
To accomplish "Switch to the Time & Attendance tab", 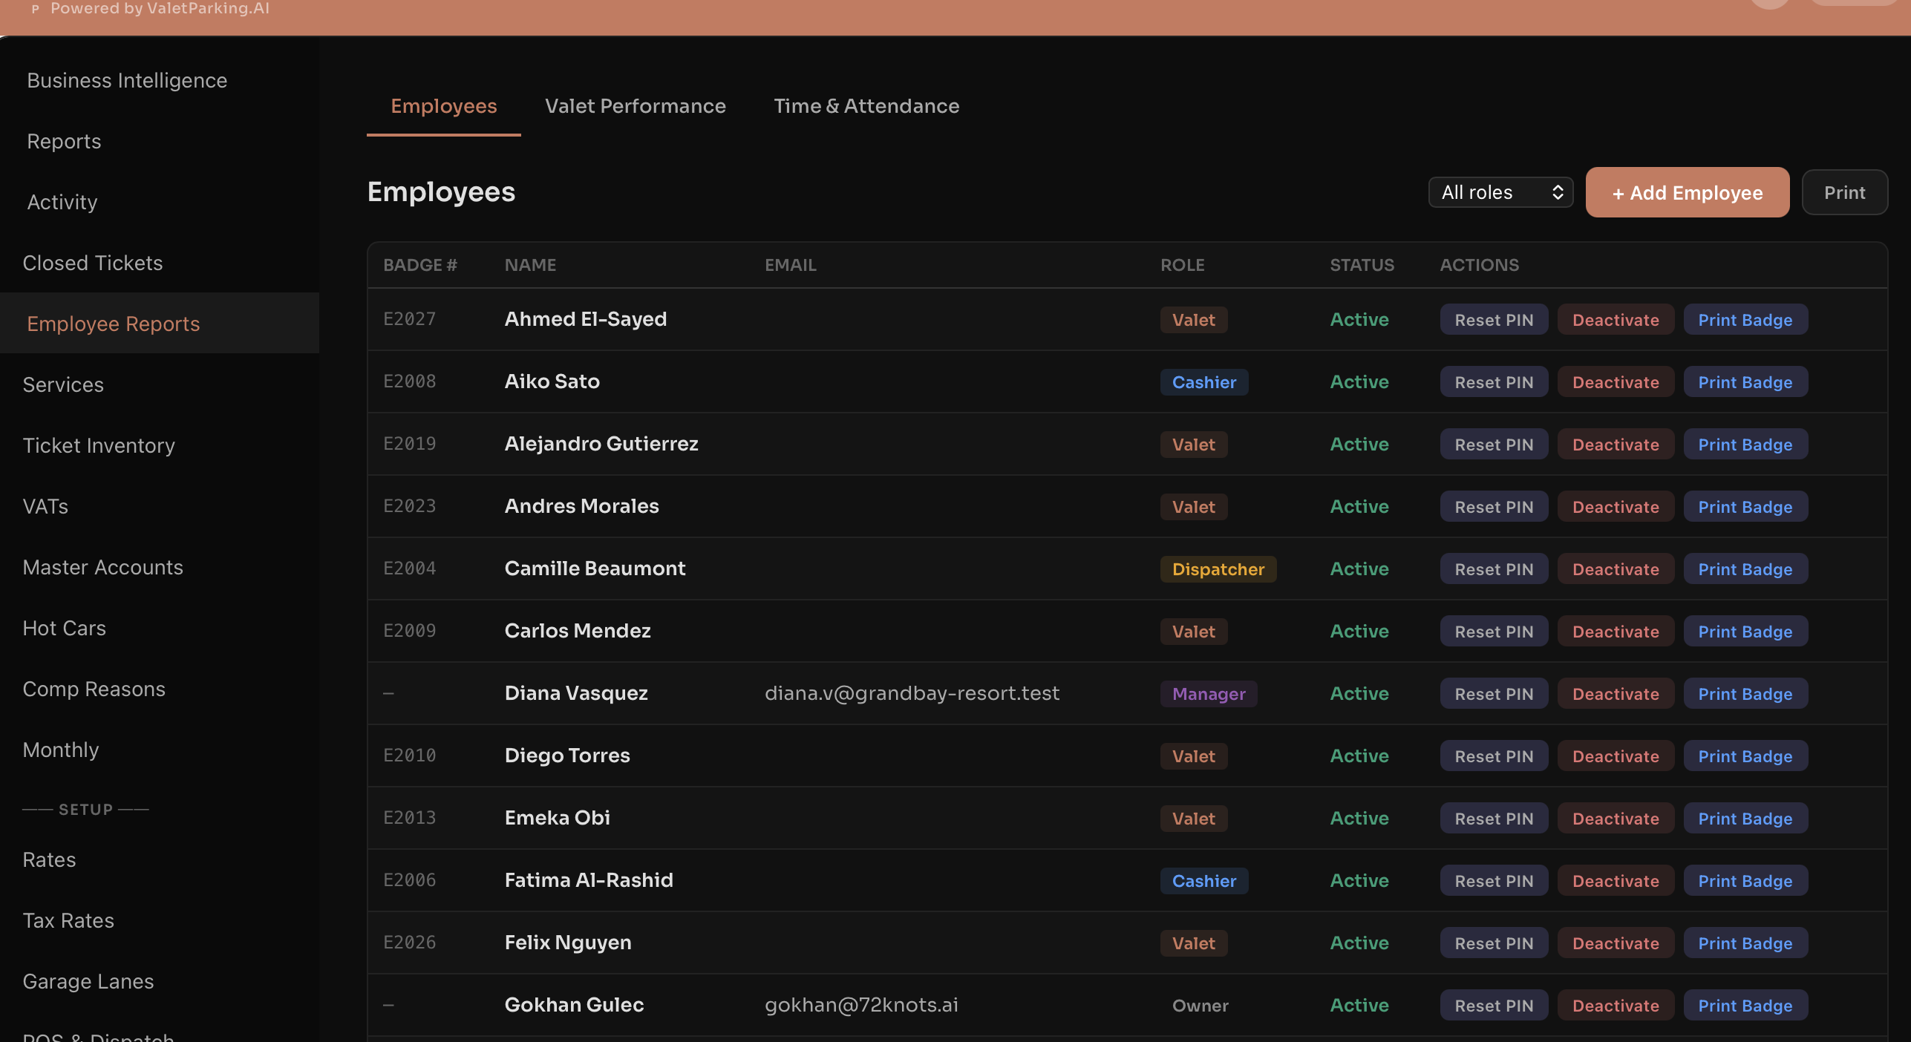I will pos(866,106).
